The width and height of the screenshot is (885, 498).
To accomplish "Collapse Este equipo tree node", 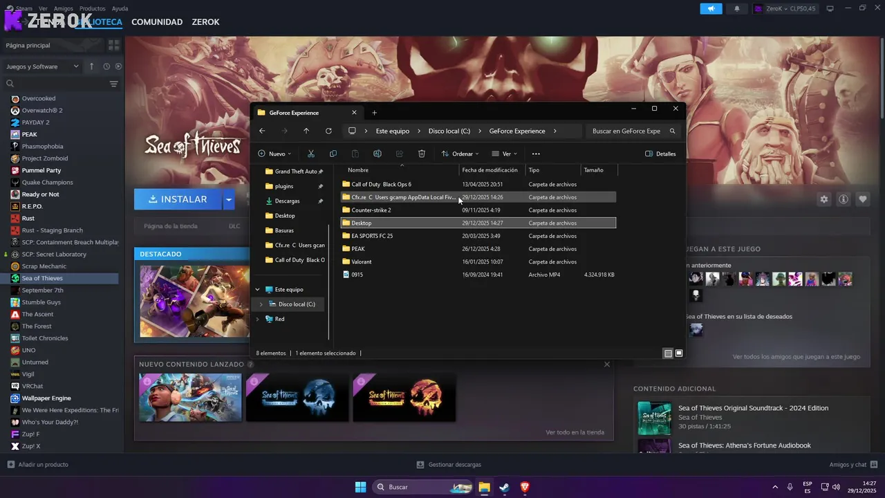I will coord(258,289).
